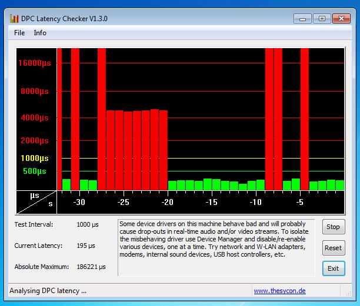Click the 1000 µs test interval value
The width and height of the screenshot is (360, 306).
[x=88, y=224]
